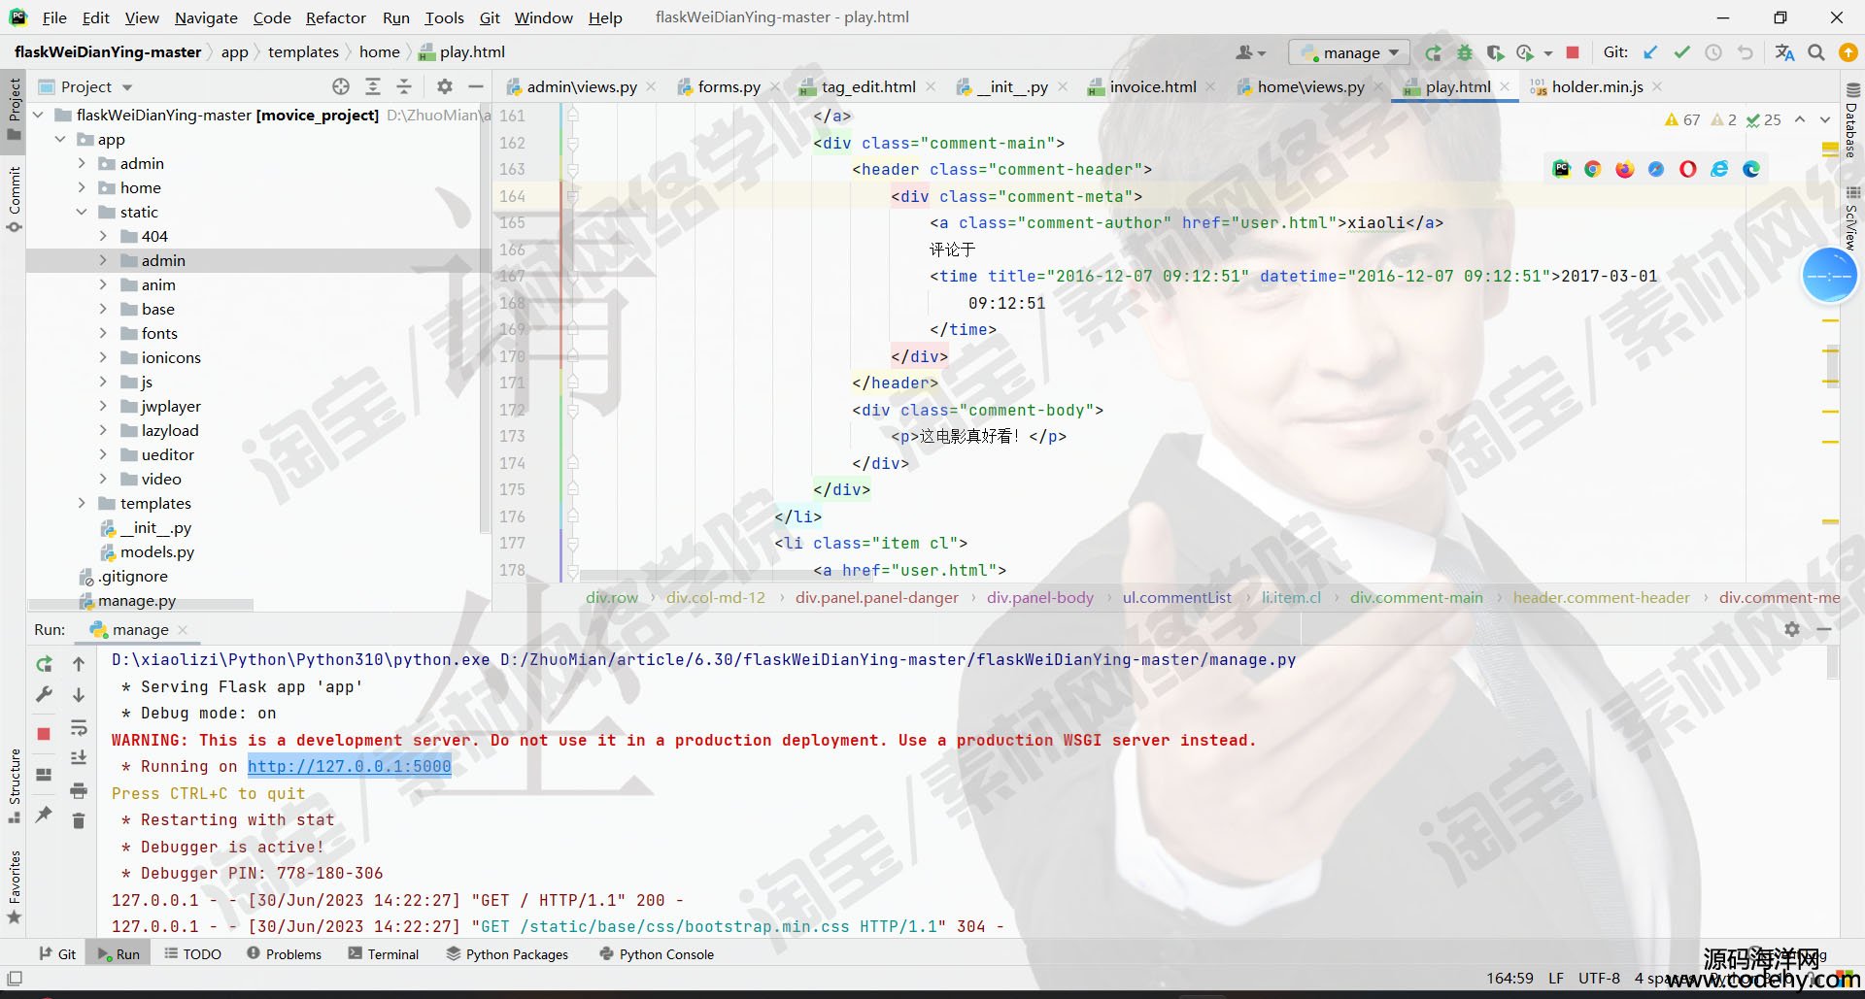Click the orange IDE update icon

[x=1848, y=52]
